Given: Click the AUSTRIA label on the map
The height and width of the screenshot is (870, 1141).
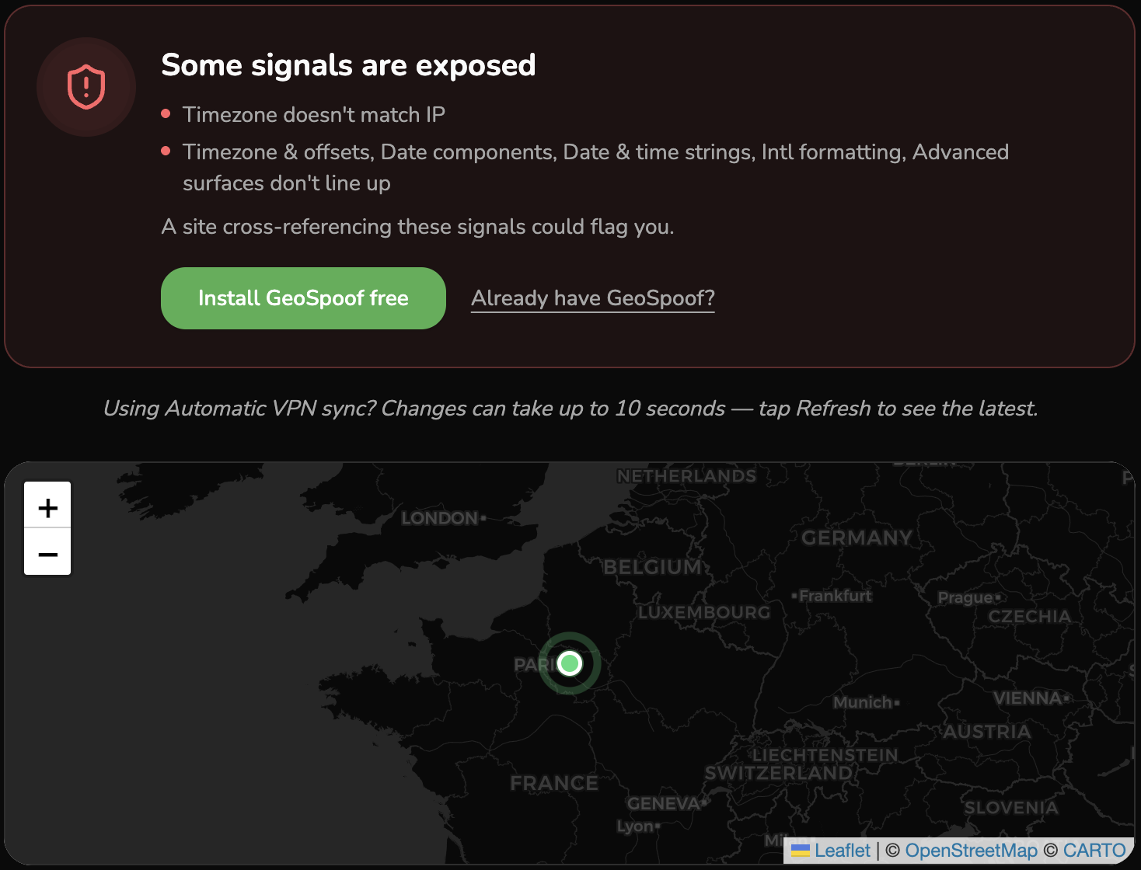Looking at the screenshot, I should tap(987, 732).
